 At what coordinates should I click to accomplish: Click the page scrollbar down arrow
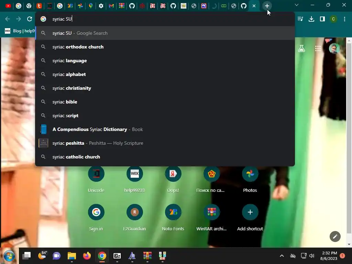click(x=349, y=244)
